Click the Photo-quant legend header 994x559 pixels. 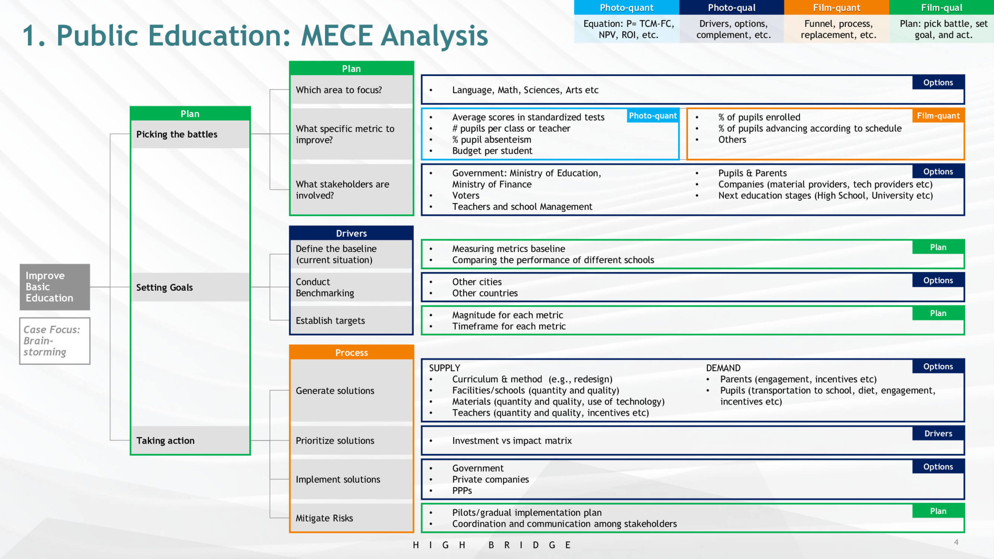click(x=626, y=8)
